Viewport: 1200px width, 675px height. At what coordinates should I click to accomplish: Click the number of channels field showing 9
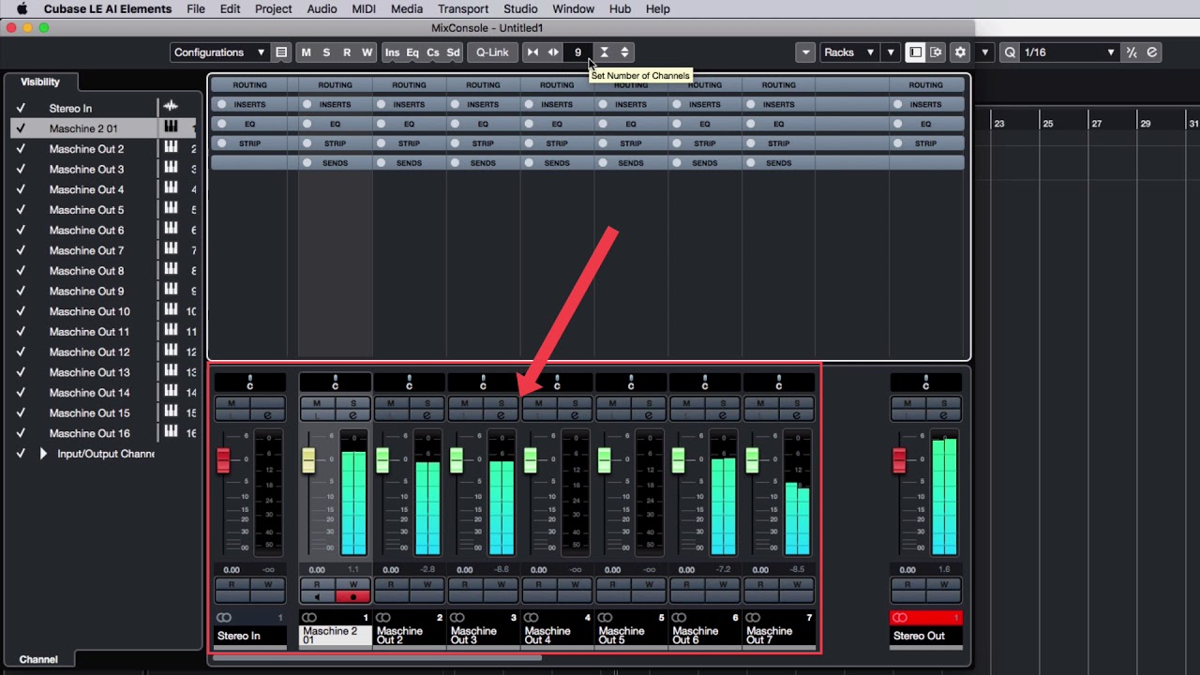(578, 52)
